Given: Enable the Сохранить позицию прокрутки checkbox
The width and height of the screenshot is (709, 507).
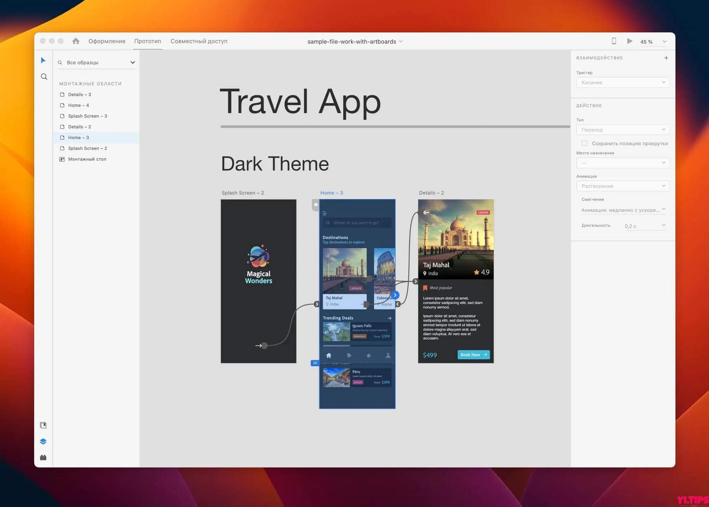Looking at the screenshot, I should [585, 143].
